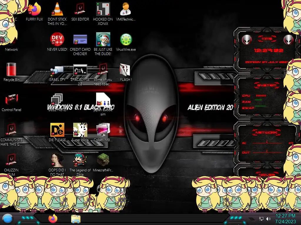Open the COMMUNISTS HATE THIS G... shortcut

point(11,129)
